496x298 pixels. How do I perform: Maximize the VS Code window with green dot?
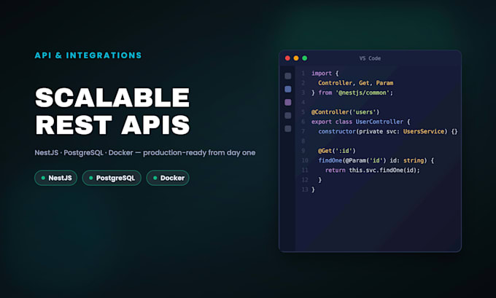(x=305, y=58)
